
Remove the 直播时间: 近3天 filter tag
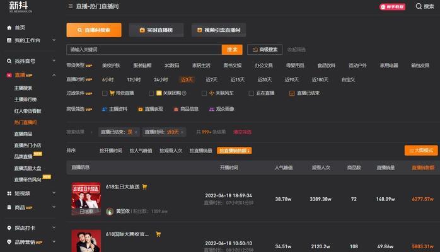coord(182,132)
